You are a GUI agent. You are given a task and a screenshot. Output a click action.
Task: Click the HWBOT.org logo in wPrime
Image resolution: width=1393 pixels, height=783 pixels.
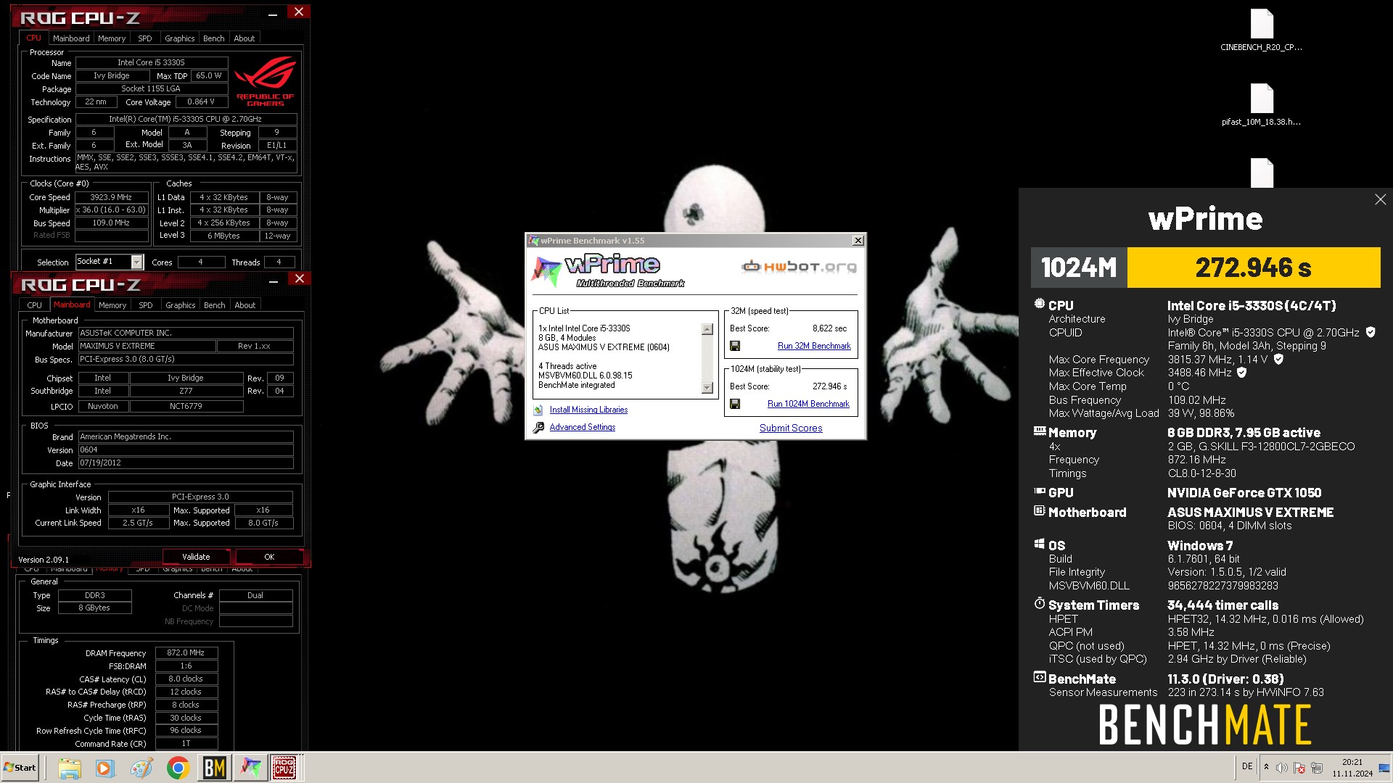click(799, 267)
